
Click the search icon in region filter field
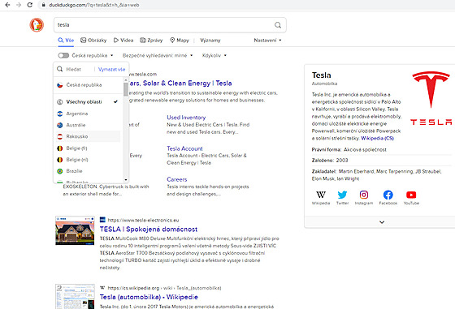pos(60,69)
